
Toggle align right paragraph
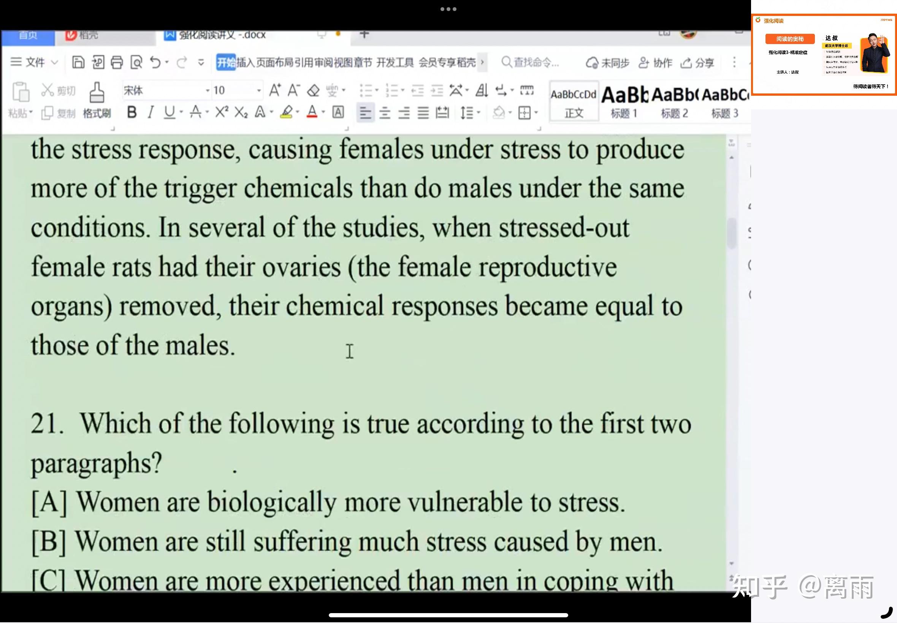404,113
